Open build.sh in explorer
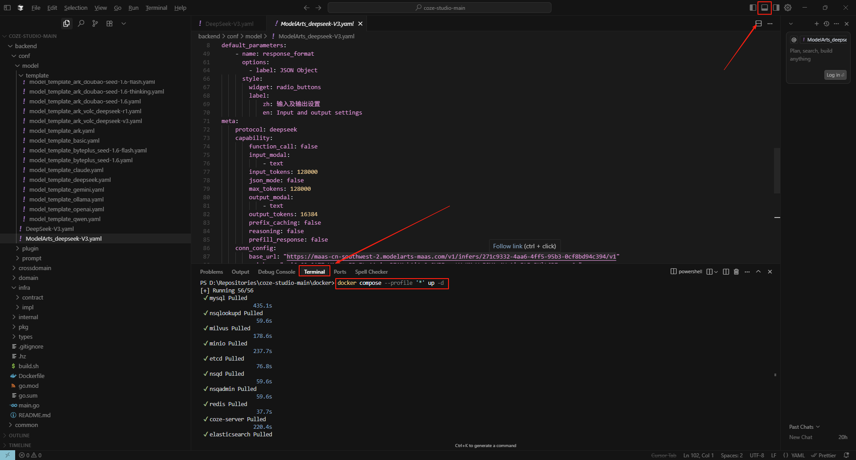 click(29, 366)
